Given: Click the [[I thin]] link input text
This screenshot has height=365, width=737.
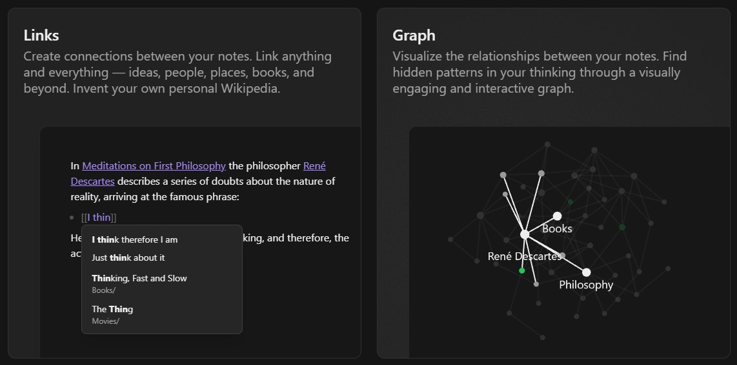Looking at the screenshot, I should tap(99, 218).
